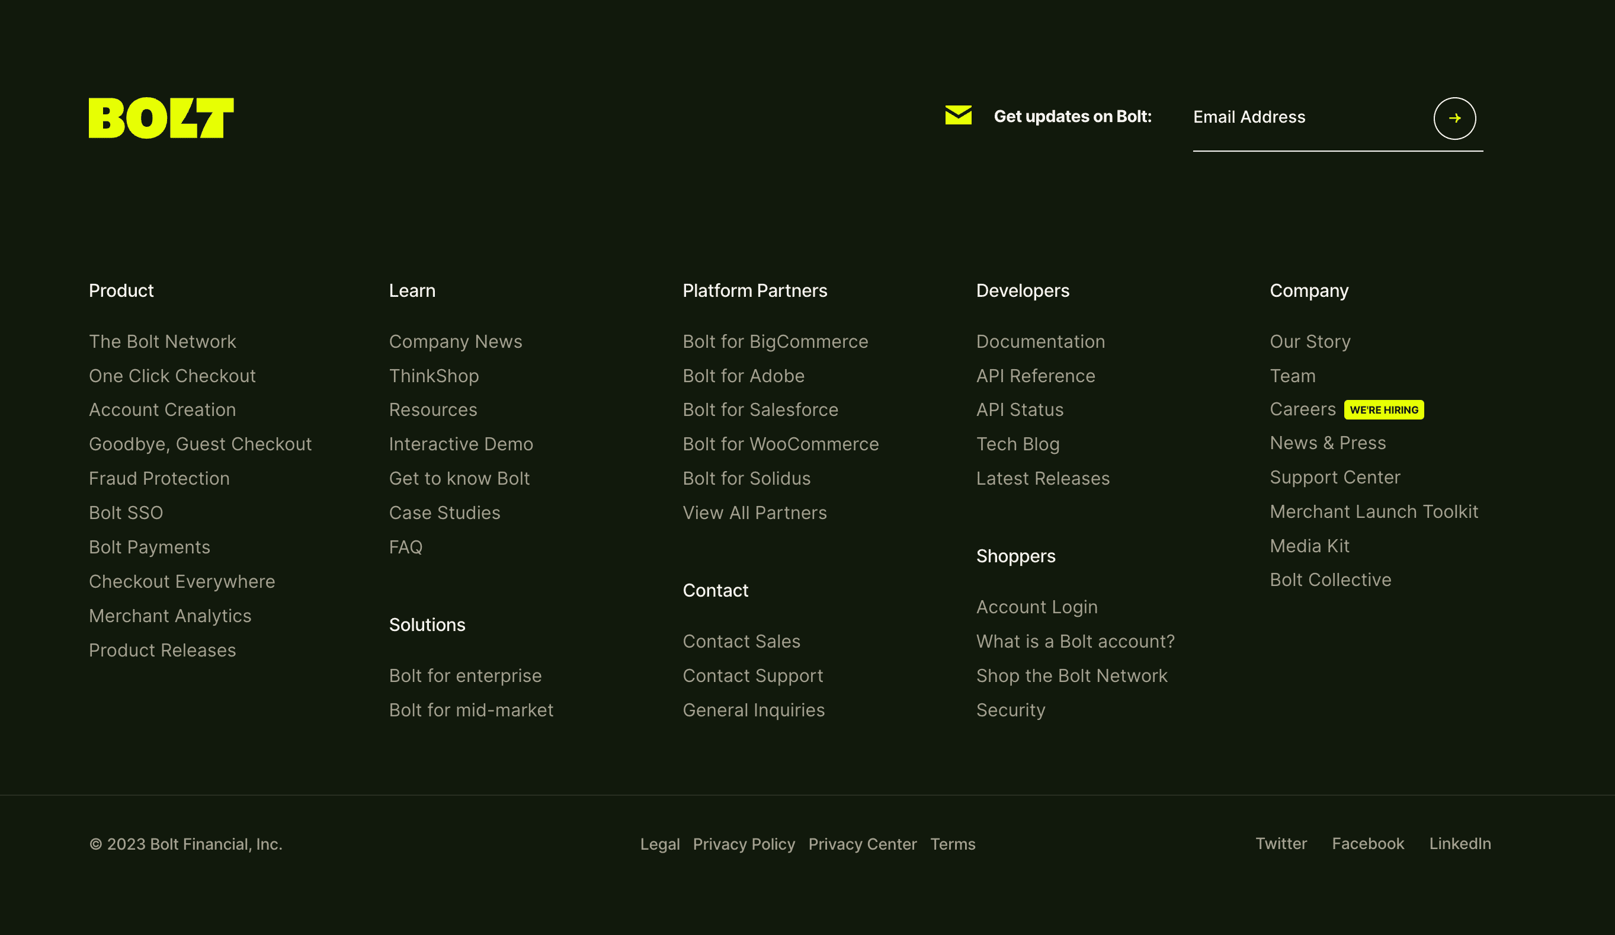Click the 'Get updates on Bolt:' label

1072,117
